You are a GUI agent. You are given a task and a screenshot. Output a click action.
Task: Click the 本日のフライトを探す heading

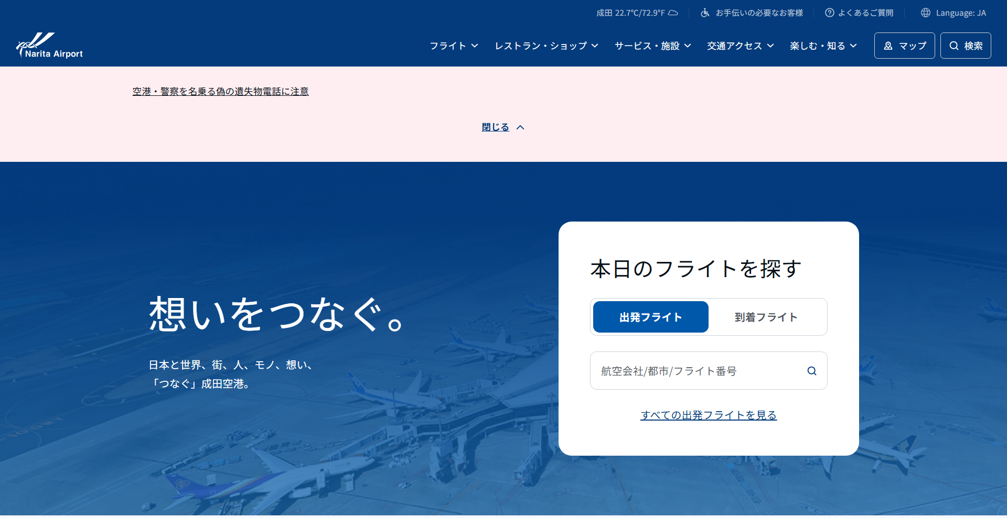pos(695,269)
